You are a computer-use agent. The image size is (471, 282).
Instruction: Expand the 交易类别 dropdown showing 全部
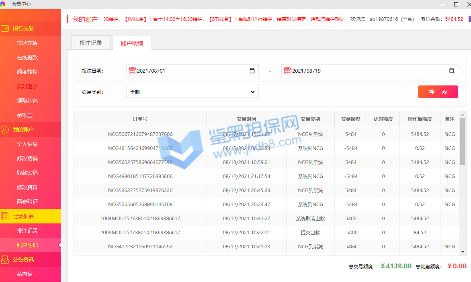[x=192, y=92]
